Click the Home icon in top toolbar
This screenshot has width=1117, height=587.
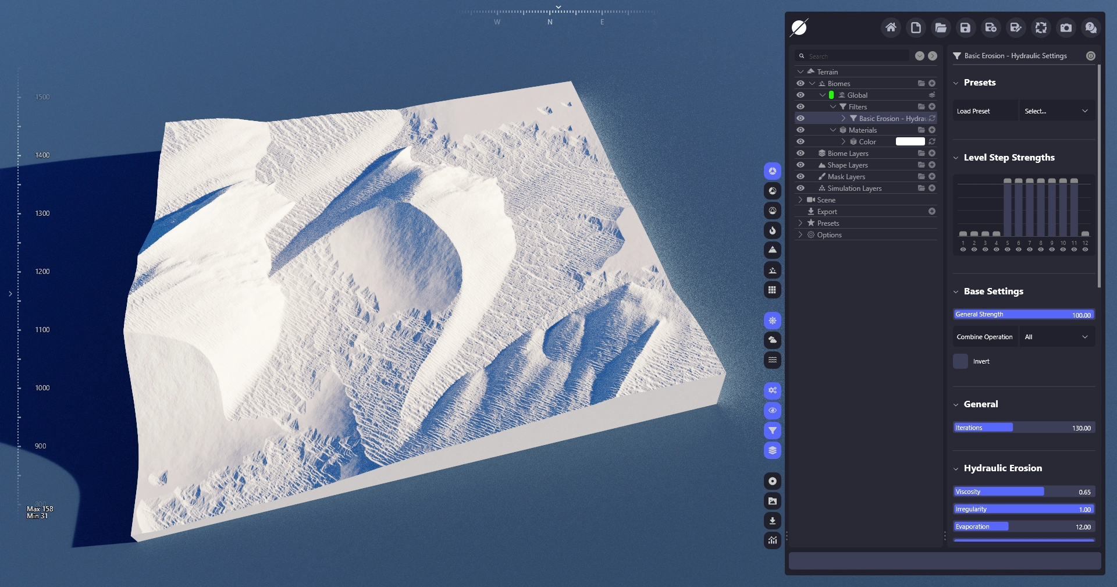pos(891,27)
